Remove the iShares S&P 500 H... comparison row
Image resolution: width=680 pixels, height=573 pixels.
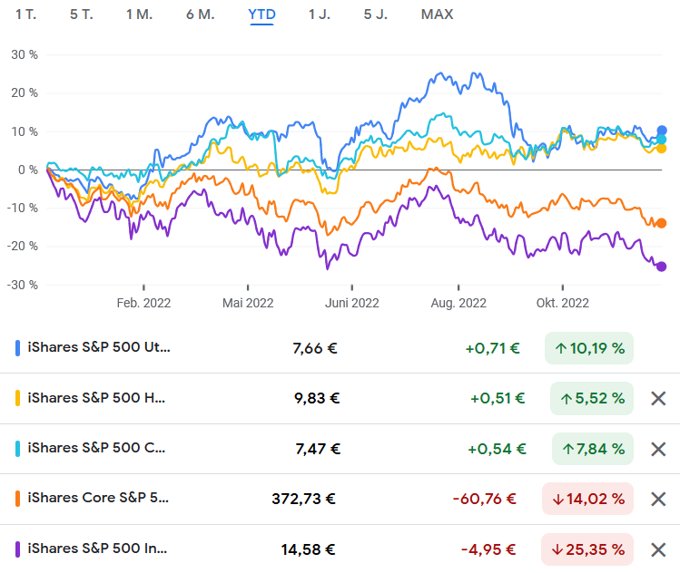pyautogui.click(x=659, y=398)
